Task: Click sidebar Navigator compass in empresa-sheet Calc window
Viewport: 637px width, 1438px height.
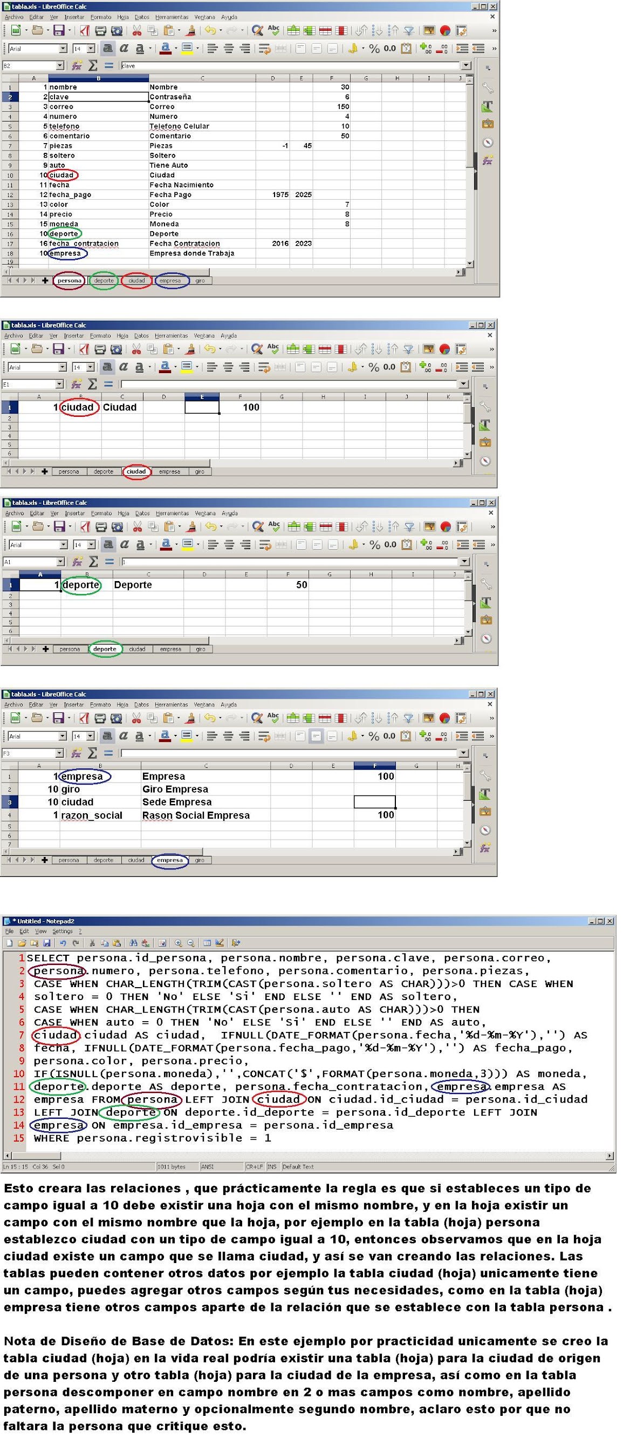Action: (485, 830)
